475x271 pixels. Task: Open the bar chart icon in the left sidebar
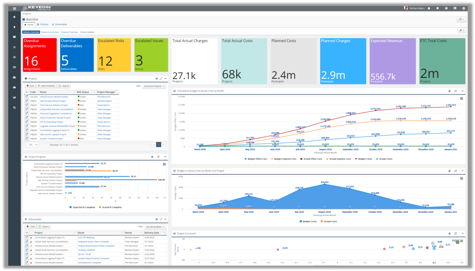[14, 97]
